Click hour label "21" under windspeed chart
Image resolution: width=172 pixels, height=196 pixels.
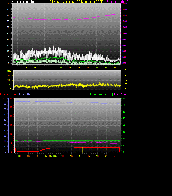click(106, 68)
